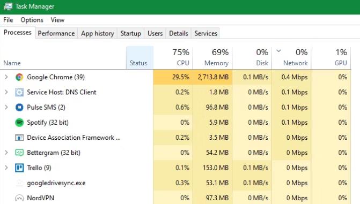The height and width of the screenshot is (204, 360).
Task: Switch to the App history tab
Action: click(98, 34)
